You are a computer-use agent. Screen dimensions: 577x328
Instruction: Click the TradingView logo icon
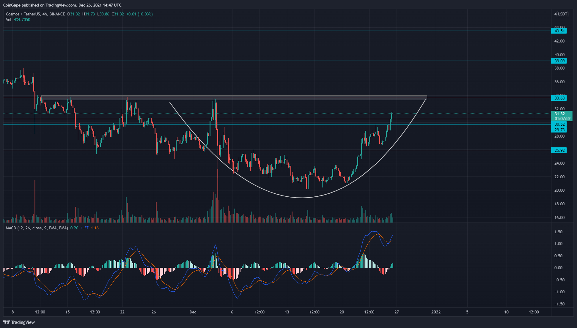click(x=7, y=322)
